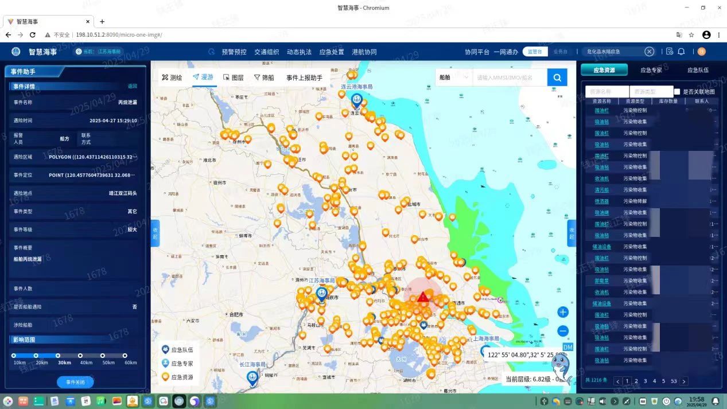Viewport: 727px width, 409px height.
Task: Select the 漫游 map tool
Action: (203, 77)
